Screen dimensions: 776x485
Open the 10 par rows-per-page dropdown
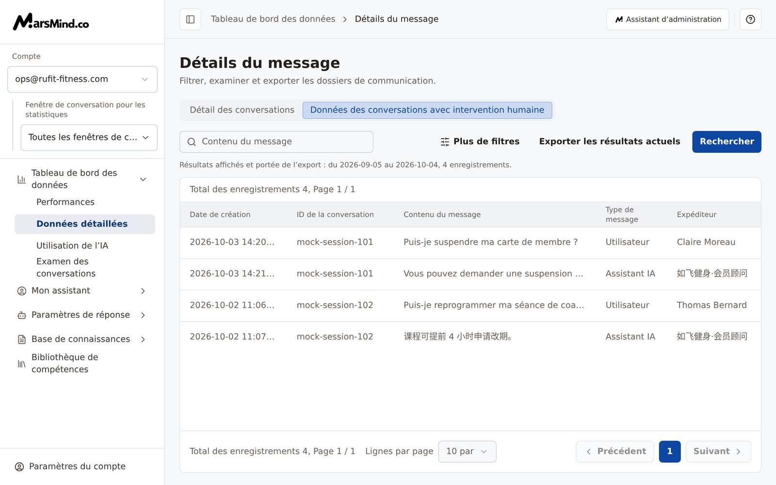pyautogui.click(x=467, y=452)
